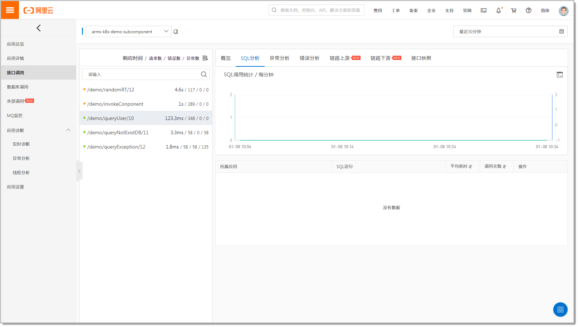Click the 所属应用 column header
The height and width of the screenshot is (327, 578).
coord(229,166)
